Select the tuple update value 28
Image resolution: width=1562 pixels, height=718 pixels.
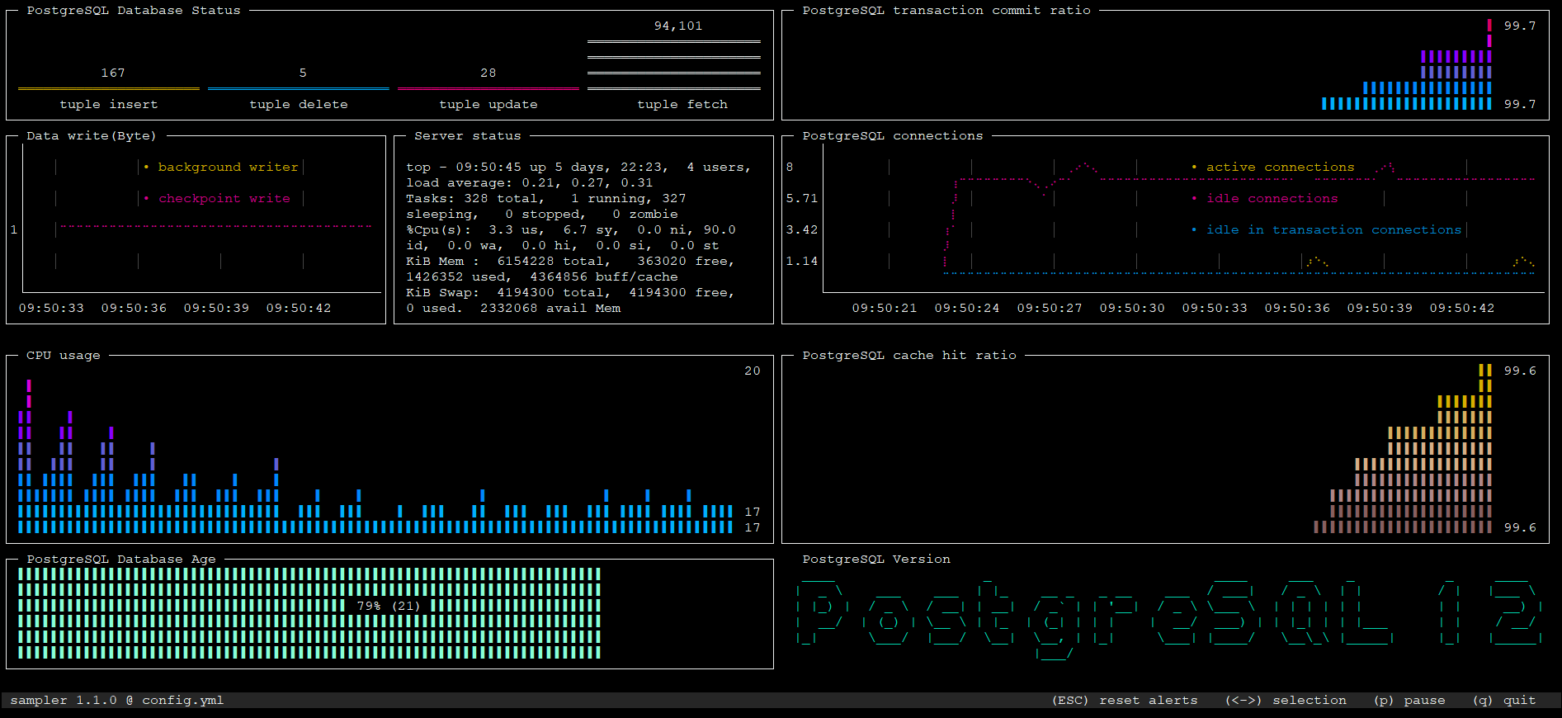(x=488, y=73)
